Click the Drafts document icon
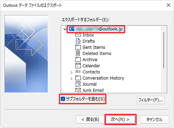174x128 pixels. pyautogui.click(x=78, y=41)
